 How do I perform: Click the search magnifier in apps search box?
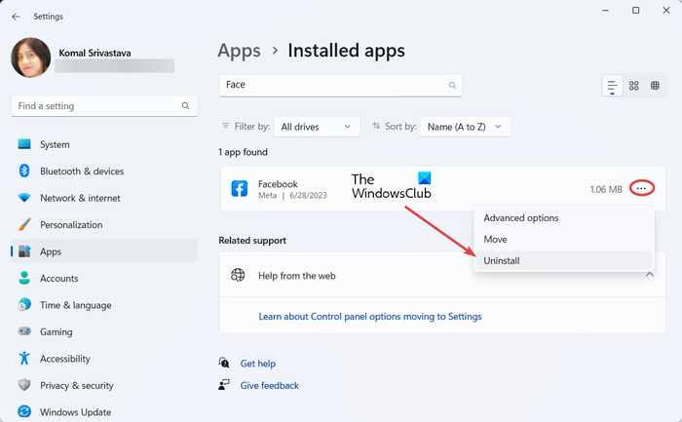point(452,86)
